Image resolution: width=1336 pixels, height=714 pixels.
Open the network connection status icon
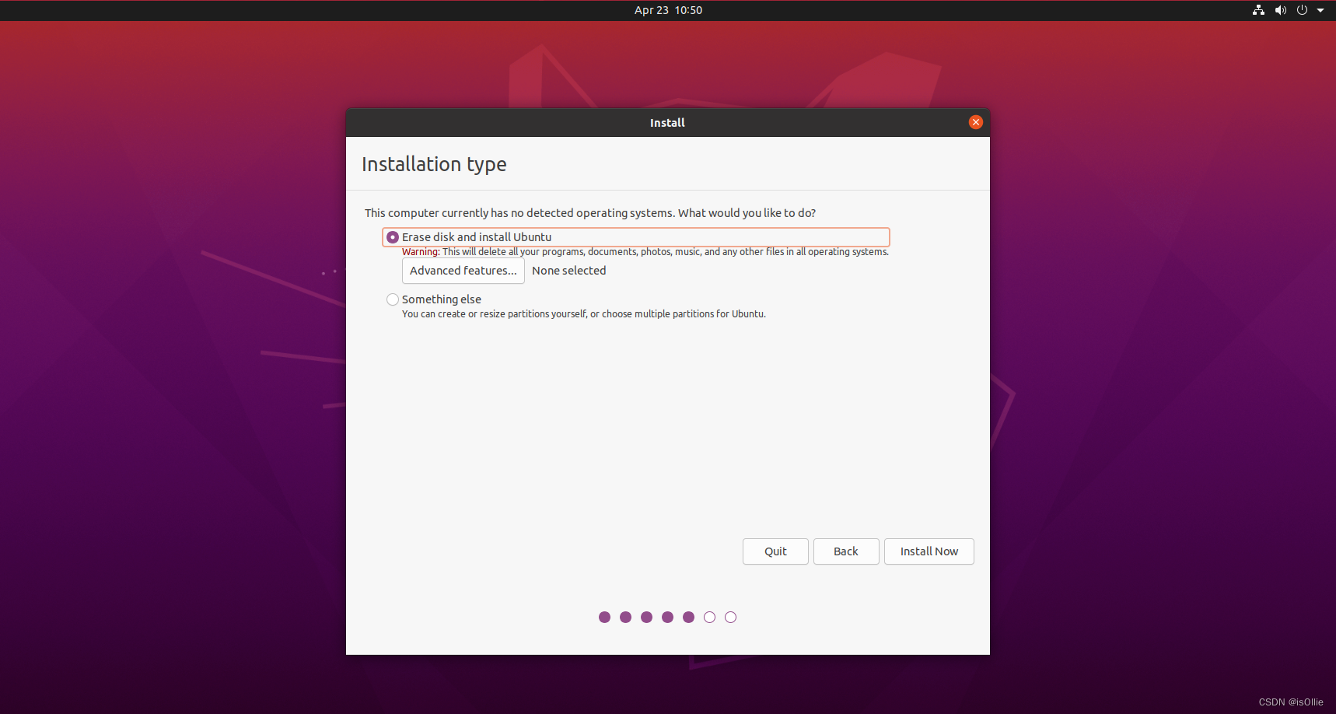(1258, 10)
